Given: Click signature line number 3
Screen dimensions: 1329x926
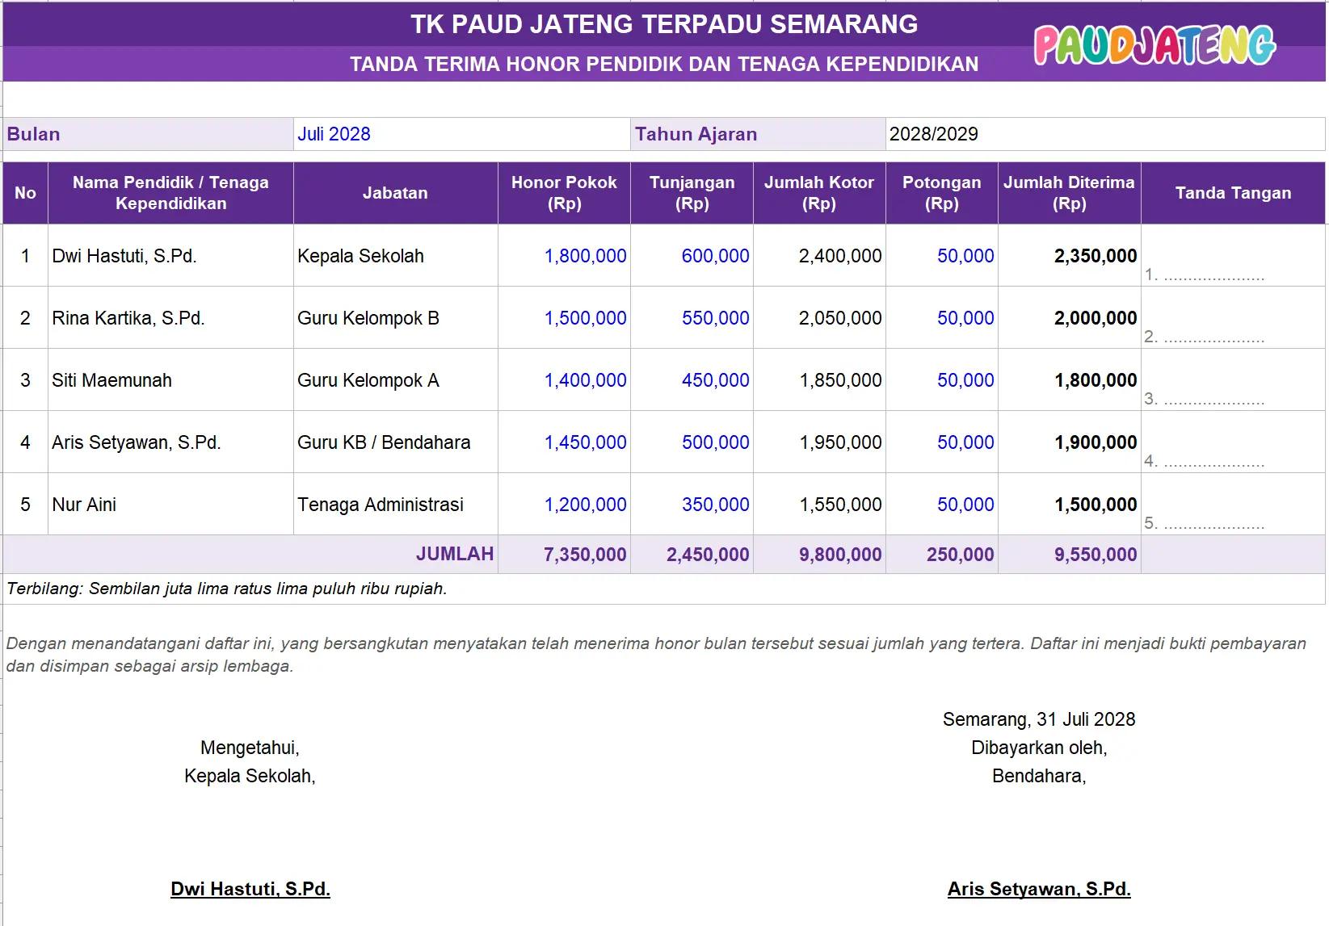Looking at the screenshot, I should (x=1205, y=399).
